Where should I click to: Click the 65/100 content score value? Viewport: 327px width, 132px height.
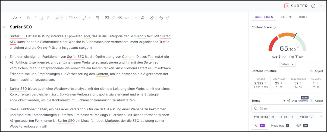click(288, 49)
